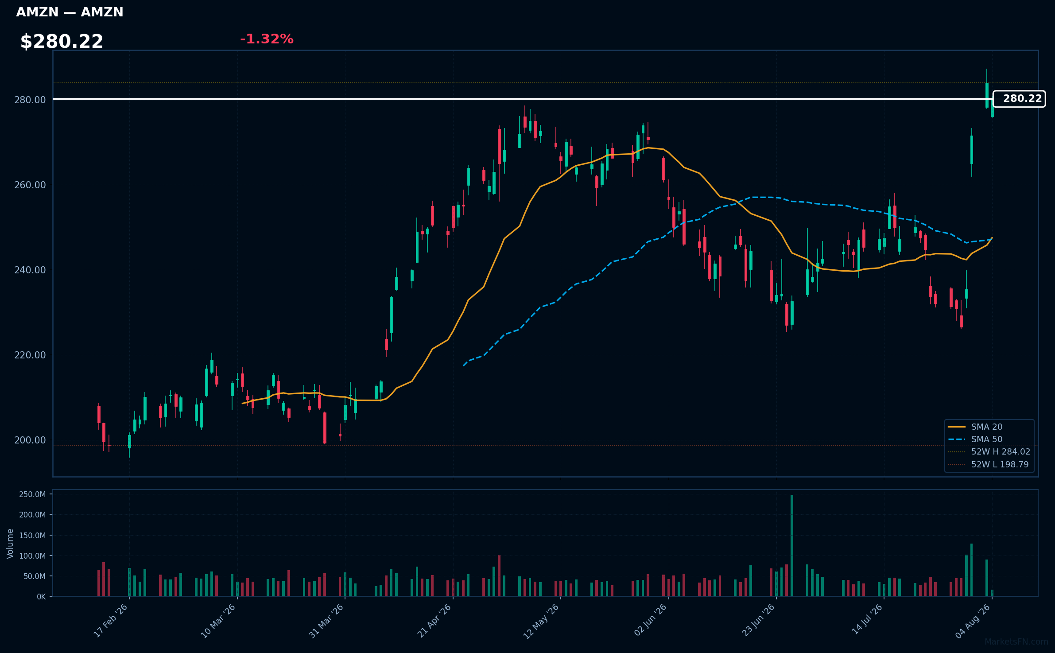Viewport: 1055px width, 653px height.
Task: Click the 260.00 price axis label
Action: pyautogui.click(x=30, y=185)
